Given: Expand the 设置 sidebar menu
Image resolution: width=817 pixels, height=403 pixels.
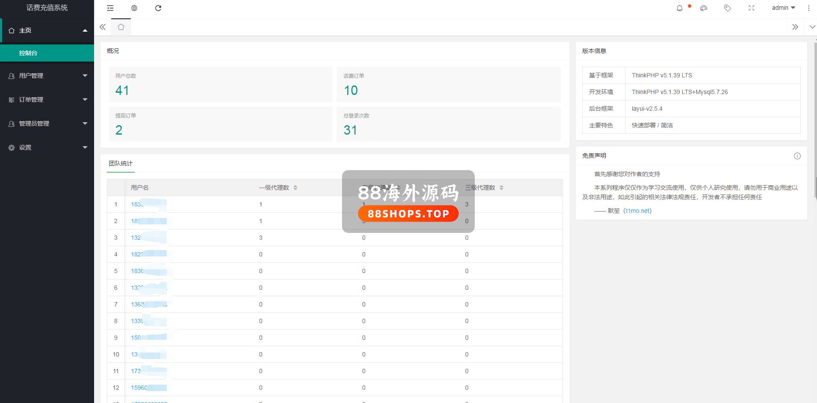Looking at the screenshot, I should pos(47,147).
